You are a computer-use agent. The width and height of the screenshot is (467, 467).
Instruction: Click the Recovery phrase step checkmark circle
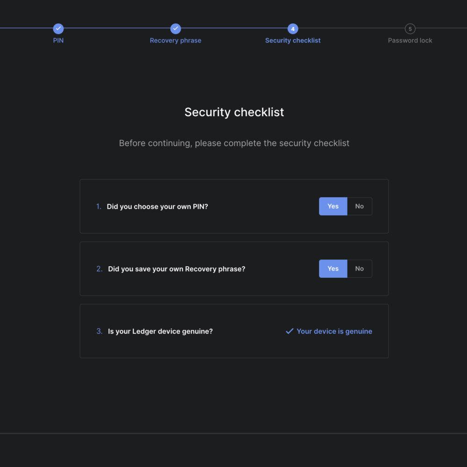[x=176, y=29]
